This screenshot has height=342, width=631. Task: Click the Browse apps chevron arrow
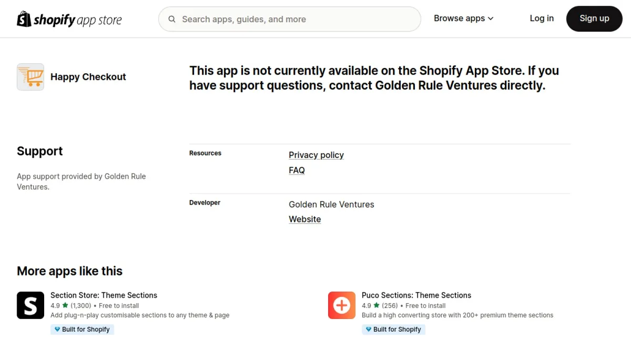[491, 19]
